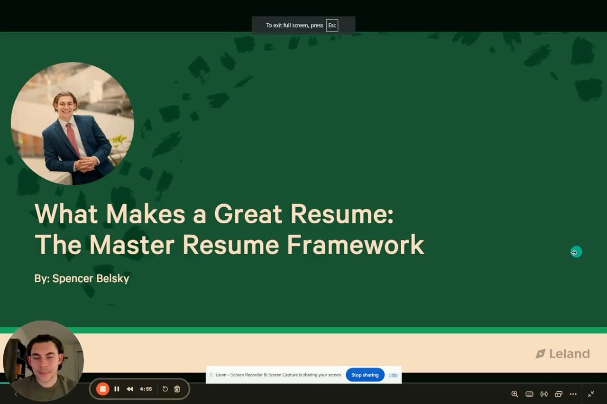Pause the Loom recording
Screen dimensions: 607x404
117,389
